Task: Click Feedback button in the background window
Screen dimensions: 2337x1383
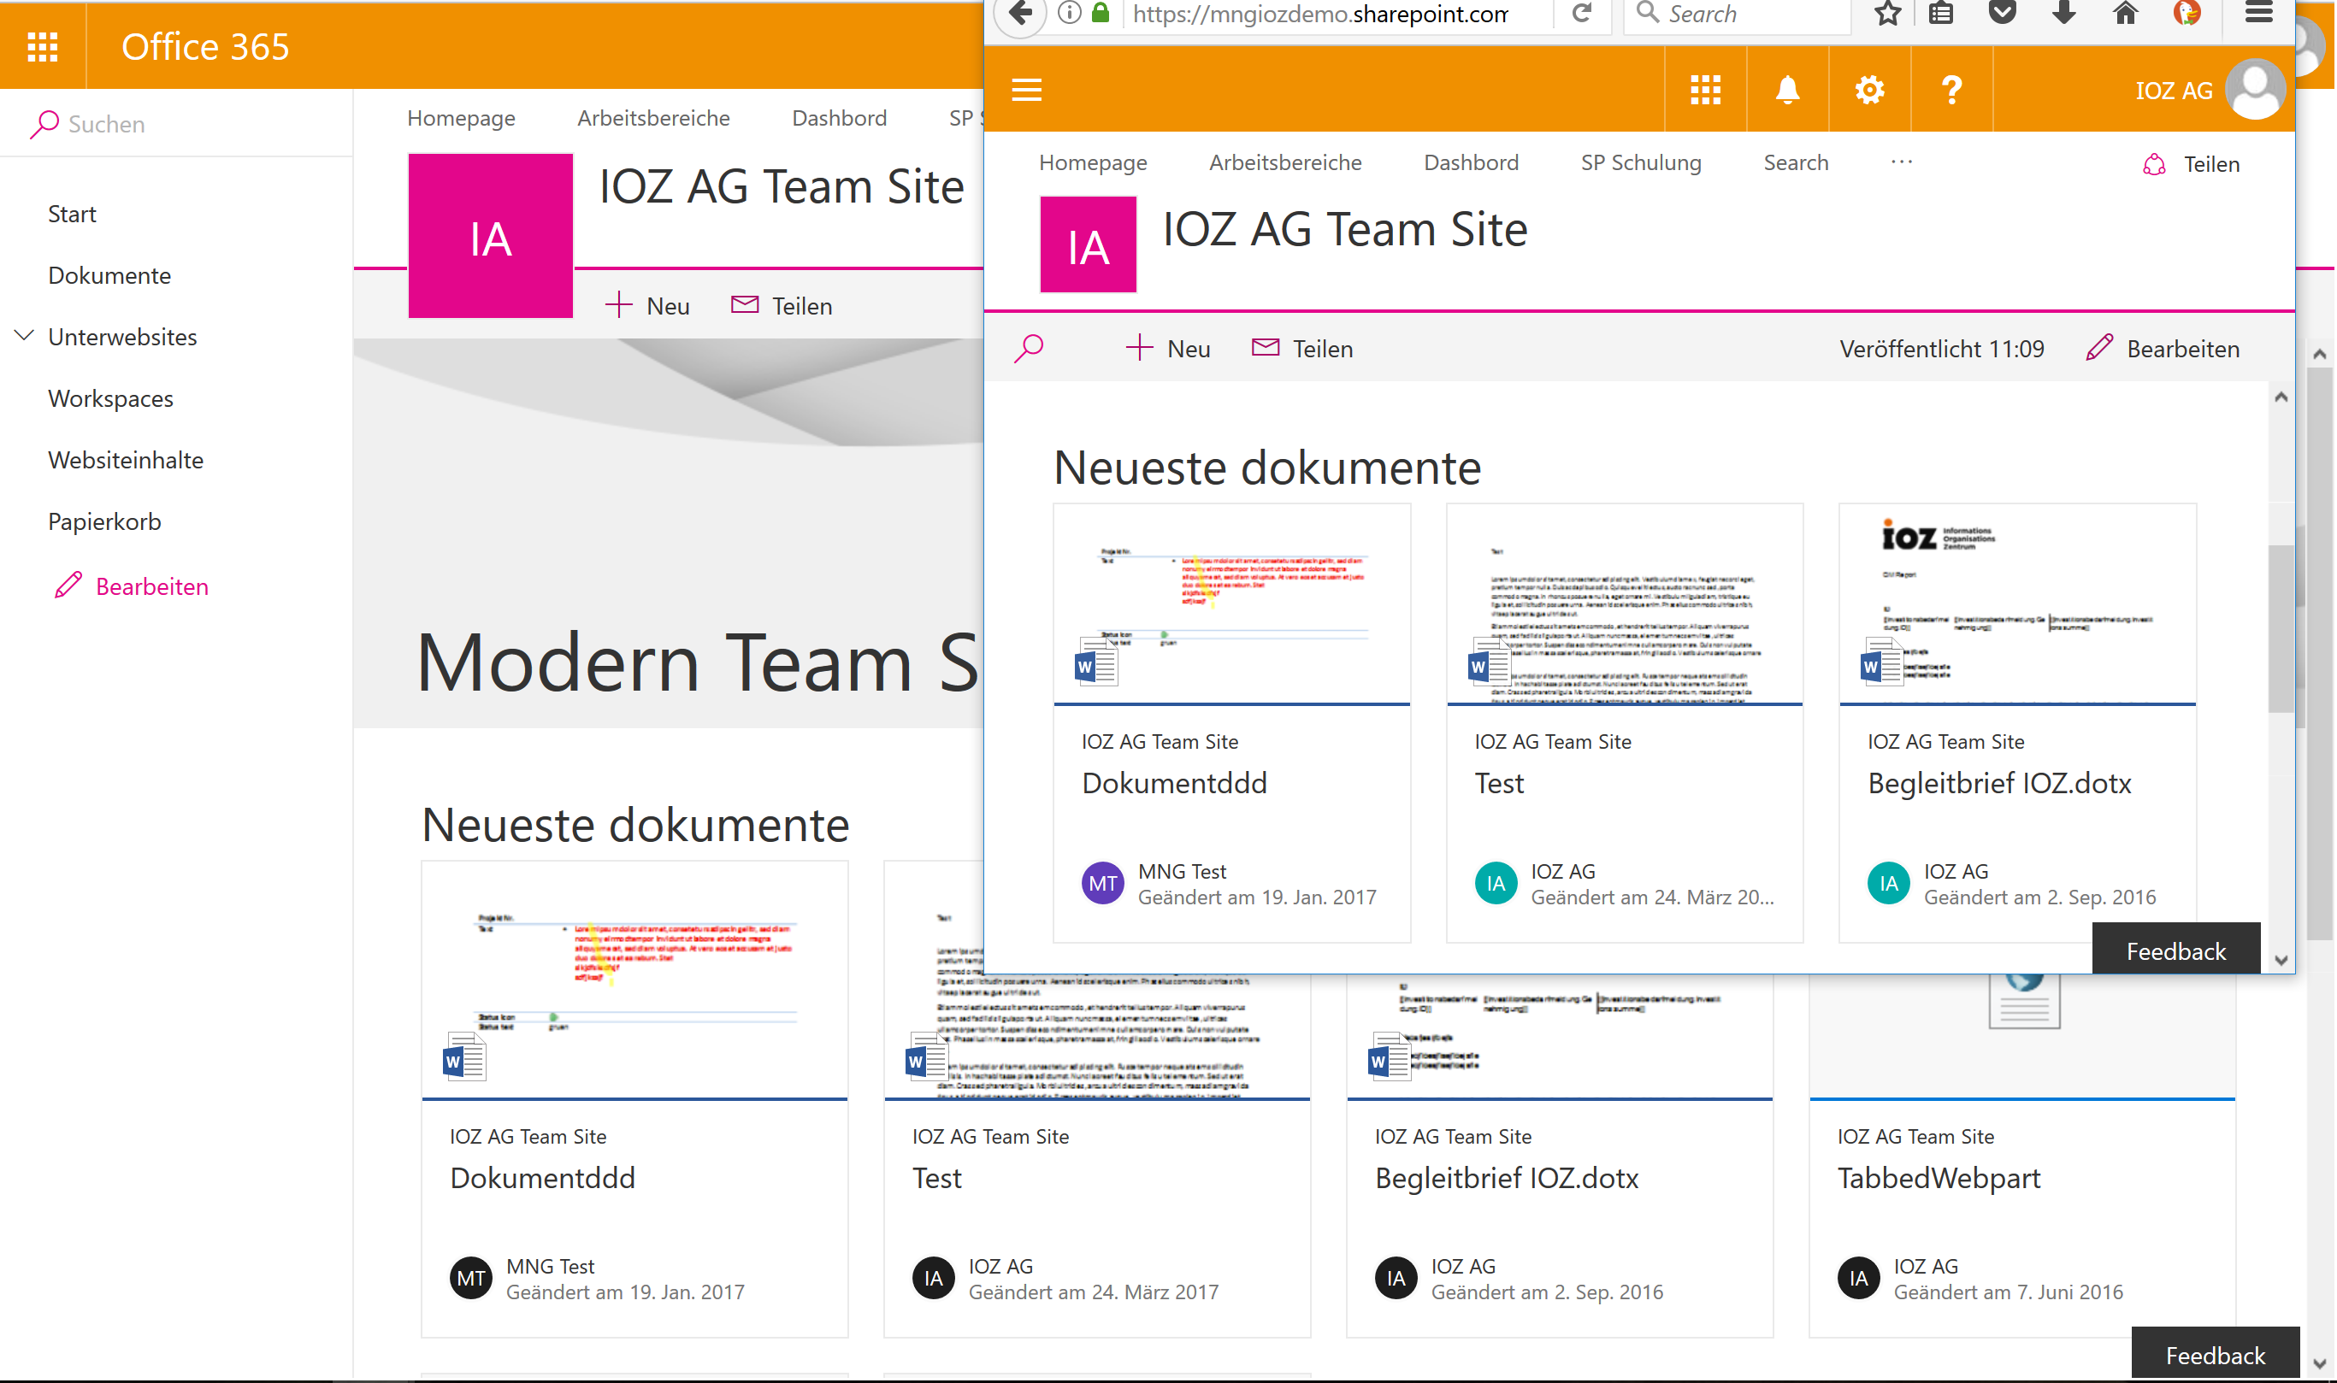Action: [x=2214, y=1353]
